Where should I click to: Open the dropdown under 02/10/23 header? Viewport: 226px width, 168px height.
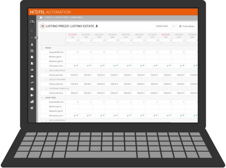click(x=86, y=40)
